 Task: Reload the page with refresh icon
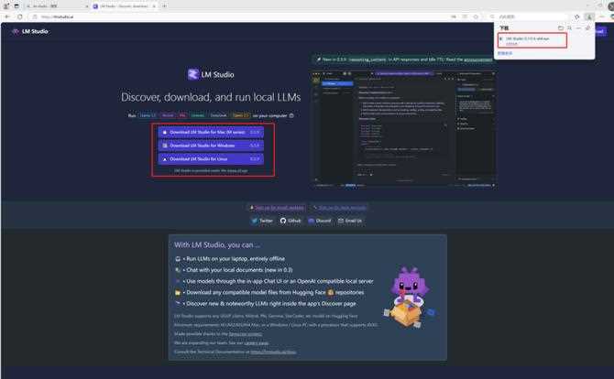click(20, 16)
